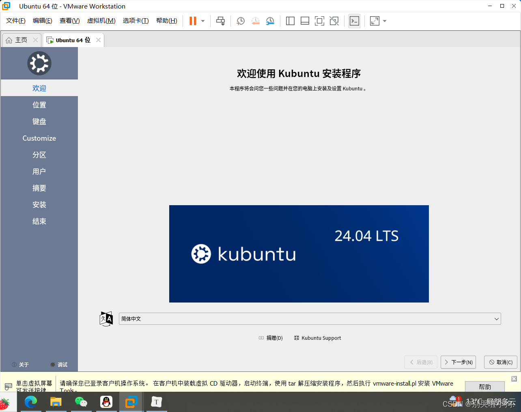521x412 pixels.
Task: Toggle the sidebar library view icon
Action: pyautogui.click(x=290, y=21)
